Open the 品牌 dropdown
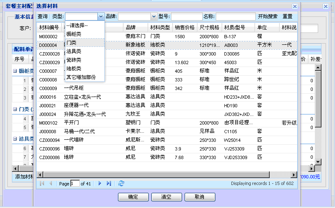This screenshot has width=335, height=208. [x=154, y=16]
